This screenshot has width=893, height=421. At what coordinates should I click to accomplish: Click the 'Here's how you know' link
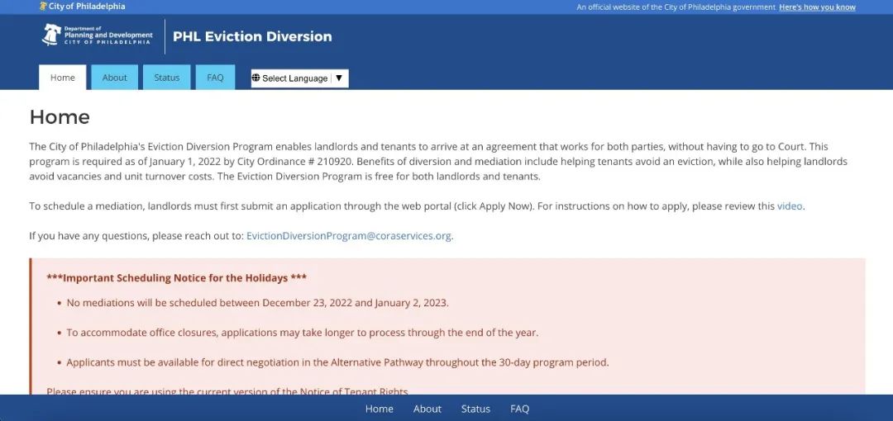[x=817, y=7]
